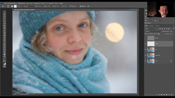
Task: Switch to the История tab
Action: click(157, 26)
